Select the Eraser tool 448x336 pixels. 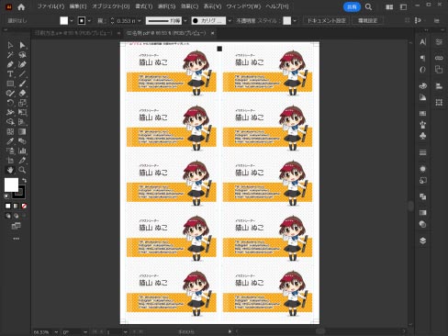(22, 93)
